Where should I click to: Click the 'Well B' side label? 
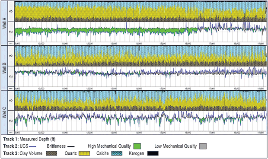[4, 68]
